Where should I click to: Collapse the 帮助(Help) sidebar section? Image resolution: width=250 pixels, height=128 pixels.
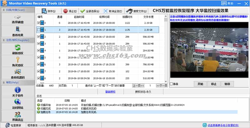coord(4,82)
